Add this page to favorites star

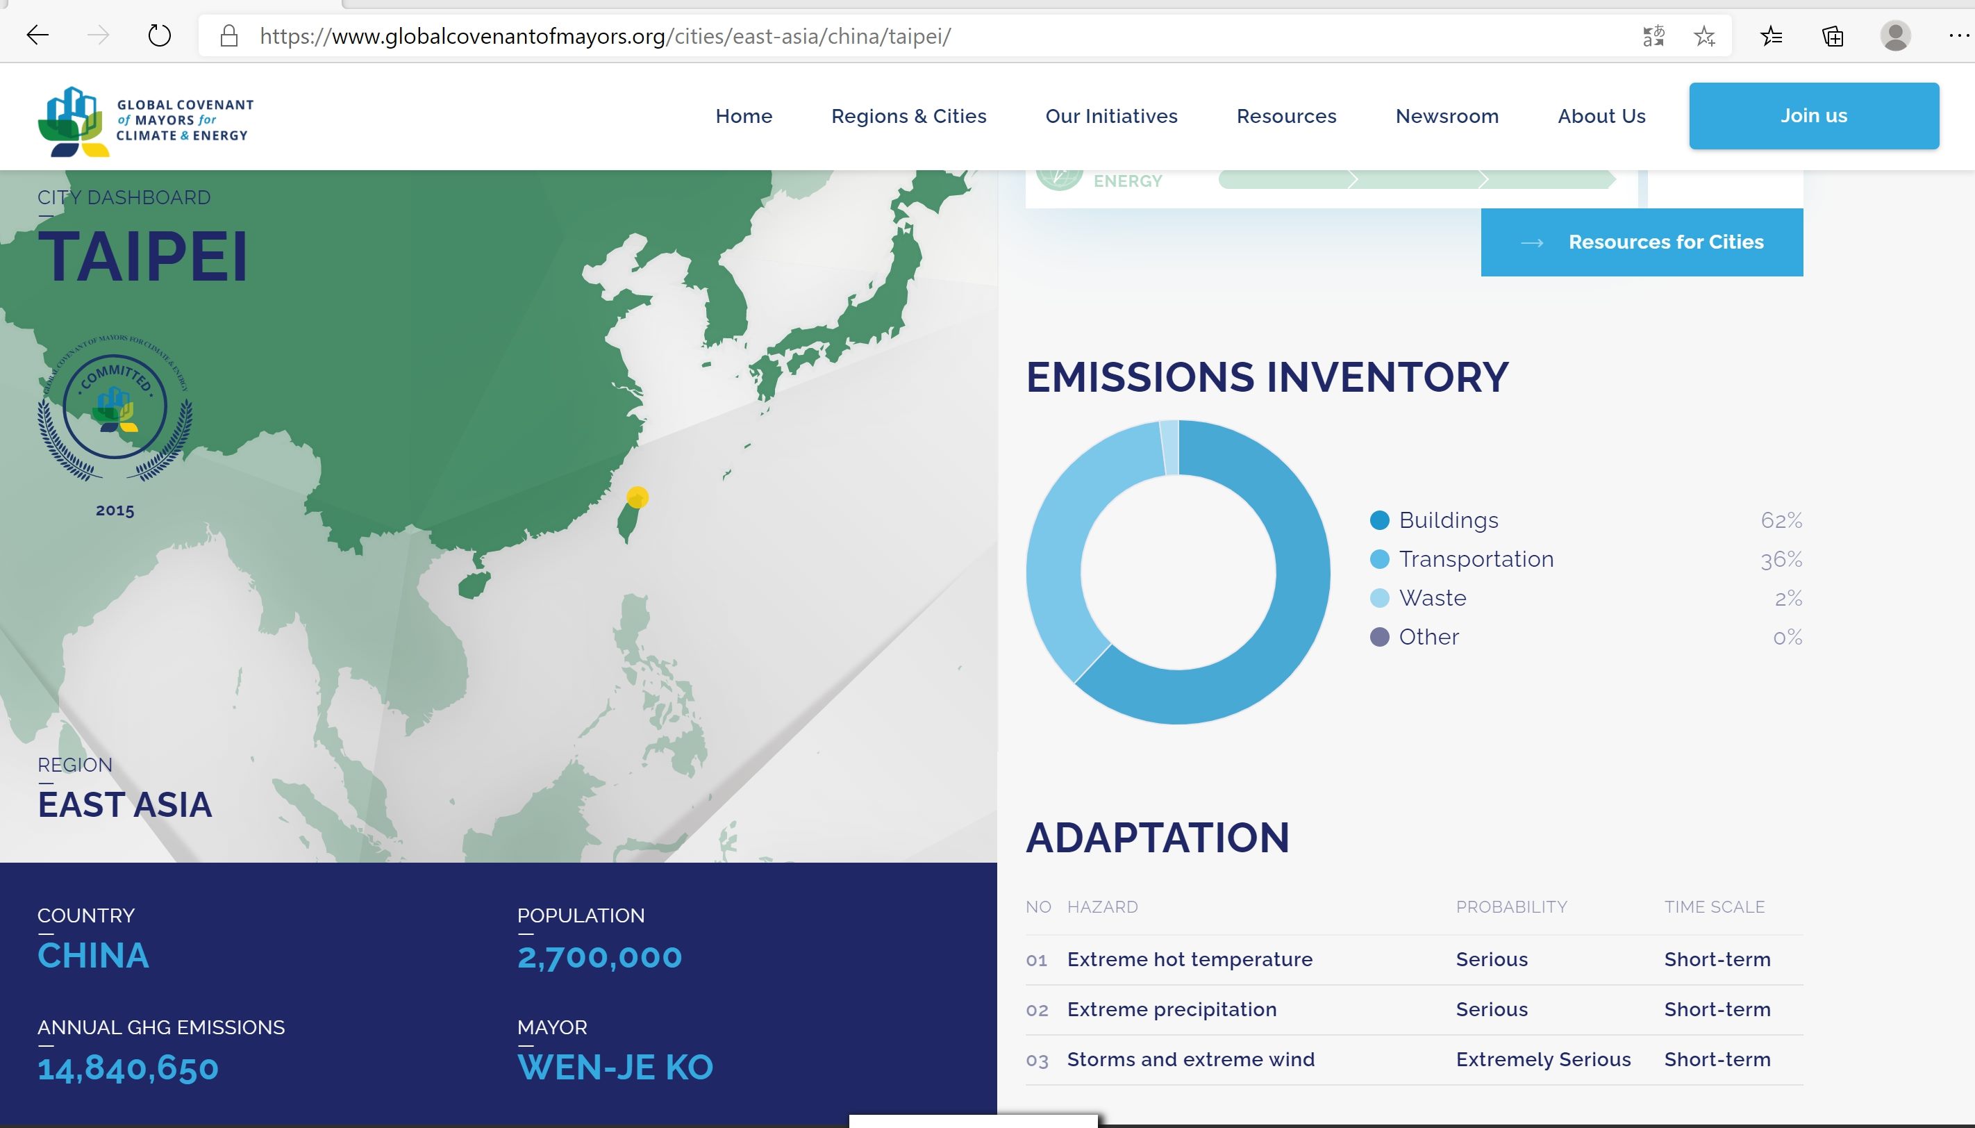[x=1704, y=35]
